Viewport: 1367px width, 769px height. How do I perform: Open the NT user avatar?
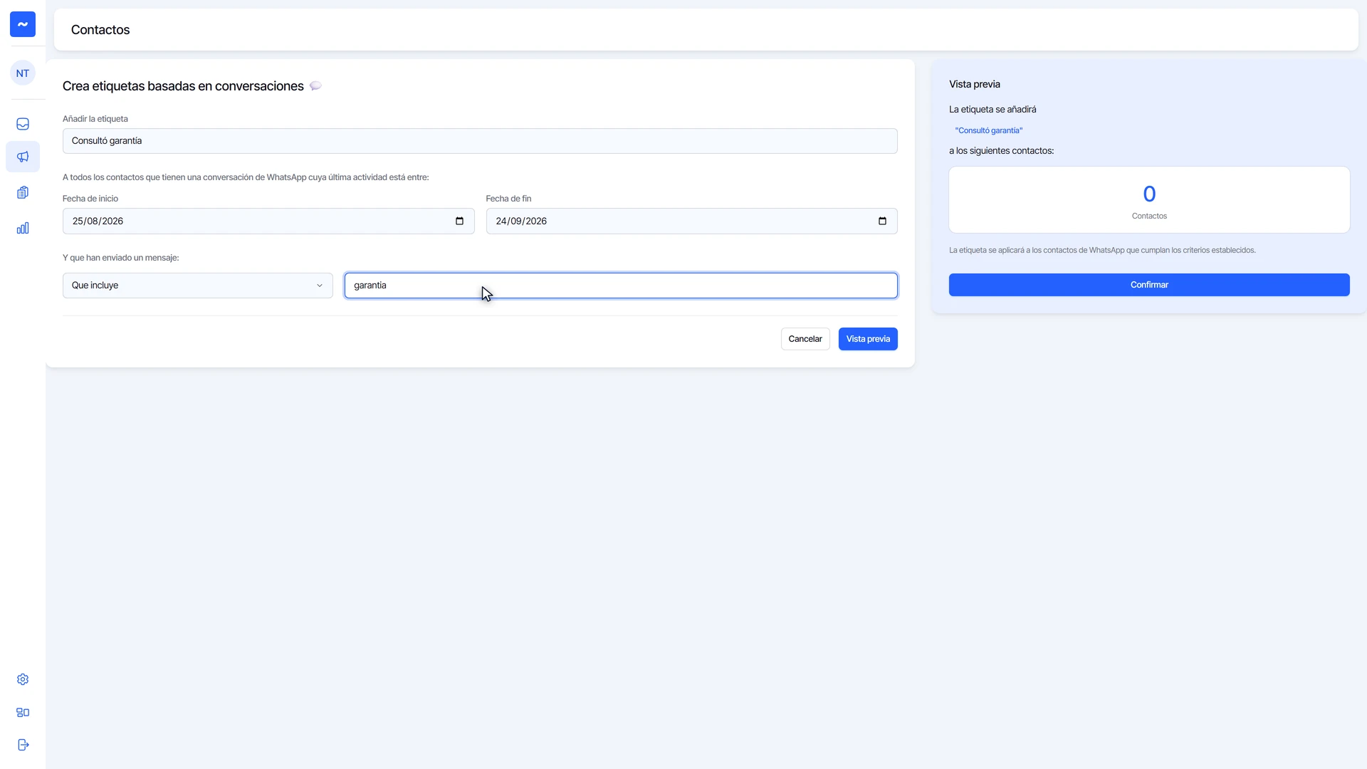pyautogui.click(x=23, y=73)
